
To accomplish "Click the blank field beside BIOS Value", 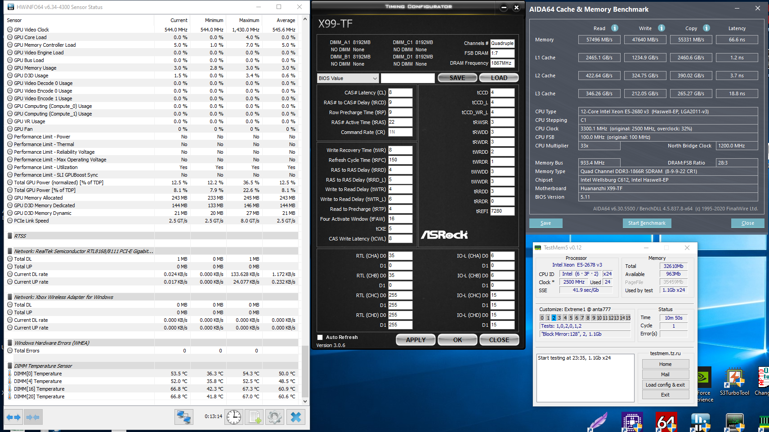I will click(408, 78).
